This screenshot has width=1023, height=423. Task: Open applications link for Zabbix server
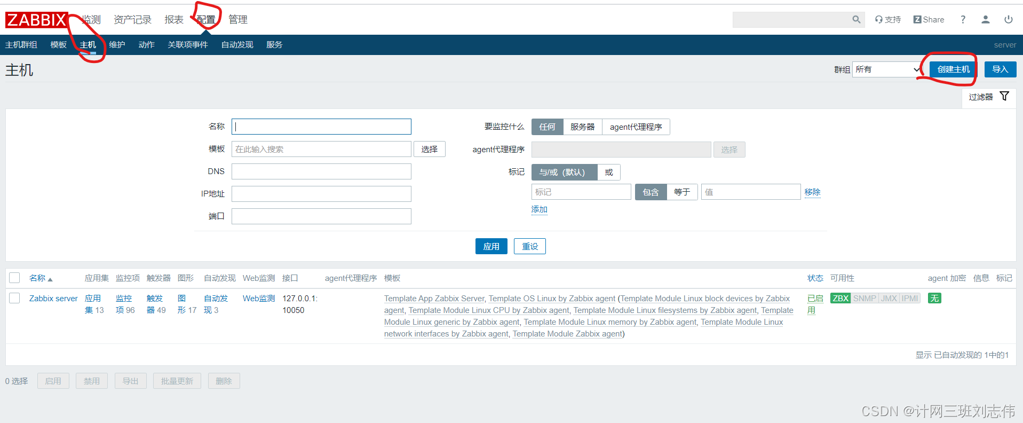93,304
